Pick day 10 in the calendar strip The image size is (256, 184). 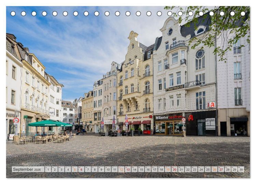click(x=108, y=169)
